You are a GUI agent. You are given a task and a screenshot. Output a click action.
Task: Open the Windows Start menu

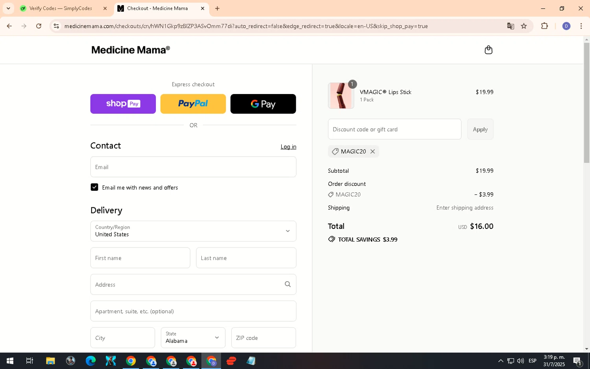(x=10, y=361)
